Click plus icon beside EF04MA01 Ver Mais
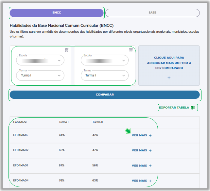Screen dimensions: 210x191 click(x=150, y=166)
